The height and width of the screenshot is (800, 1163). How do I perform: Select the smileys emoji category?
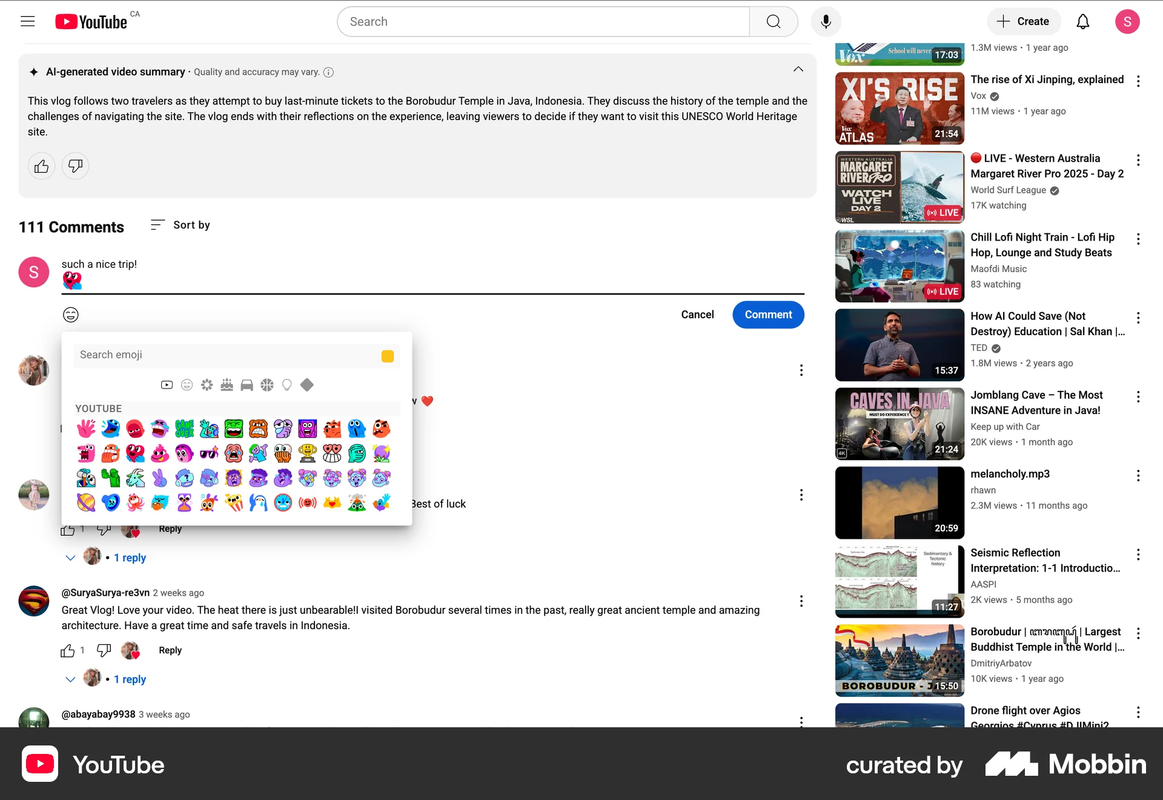(187, 385)
